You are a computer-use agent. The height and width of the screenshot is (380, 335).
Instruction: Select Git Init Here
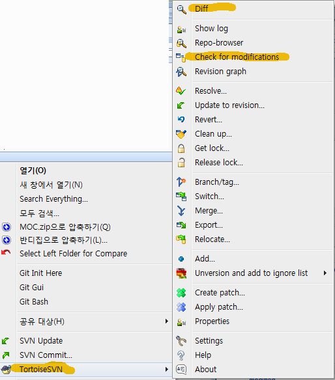coord(41,273)
